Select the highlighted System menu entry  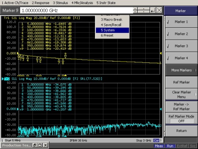coord(112,30)
